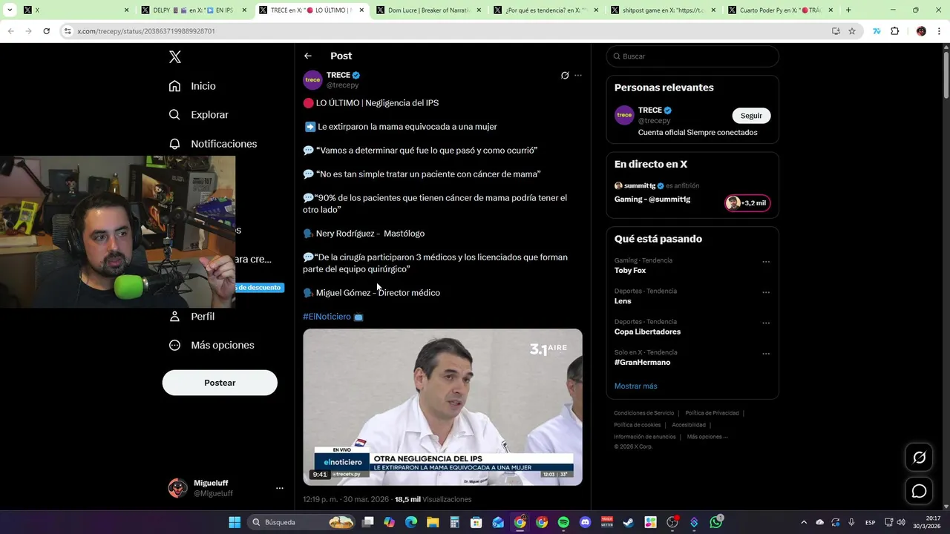Open Chrome profile avatar in the toolbar
950x534 pixels.
pyautogui.click(x=921, y=31)
